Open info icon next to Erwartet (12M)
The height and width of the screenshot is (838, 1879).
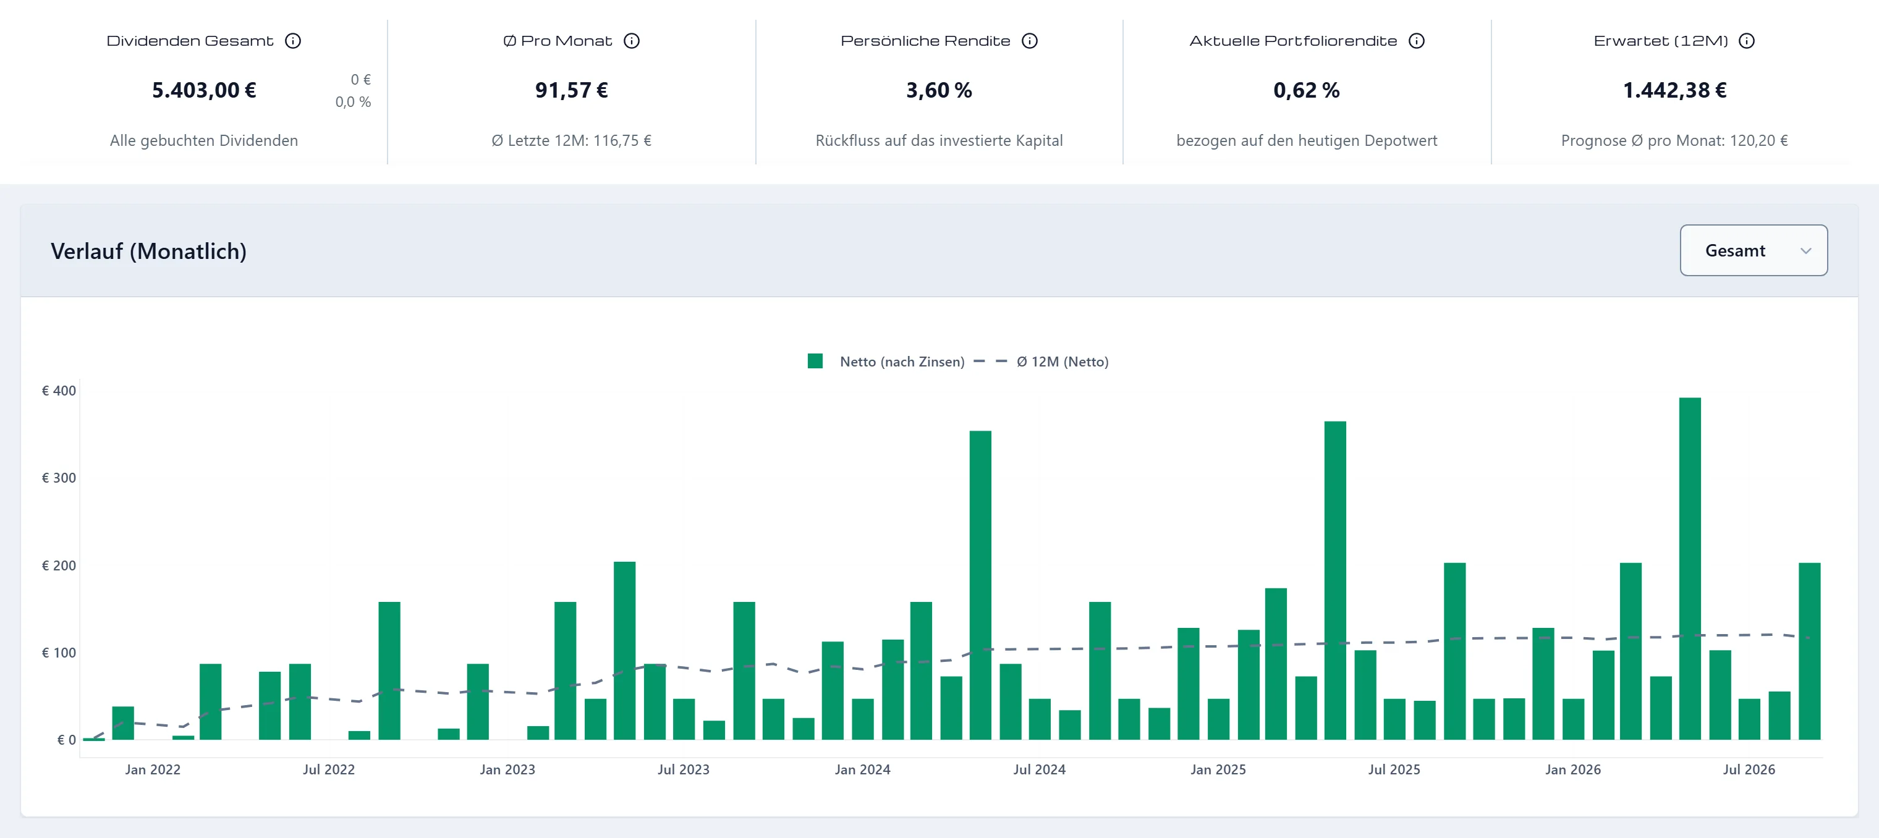tap(1746, 41)
